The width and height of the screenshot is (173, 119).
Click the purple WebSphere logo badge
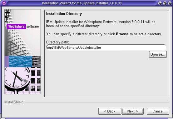[17, 27]
